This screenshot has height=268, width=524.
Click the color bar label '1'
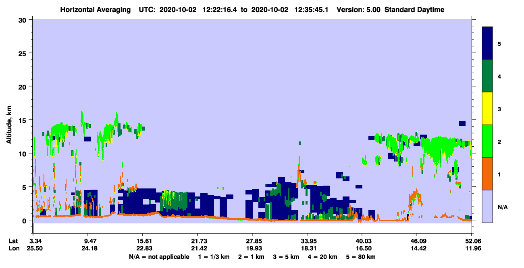[x=499, y=174]
